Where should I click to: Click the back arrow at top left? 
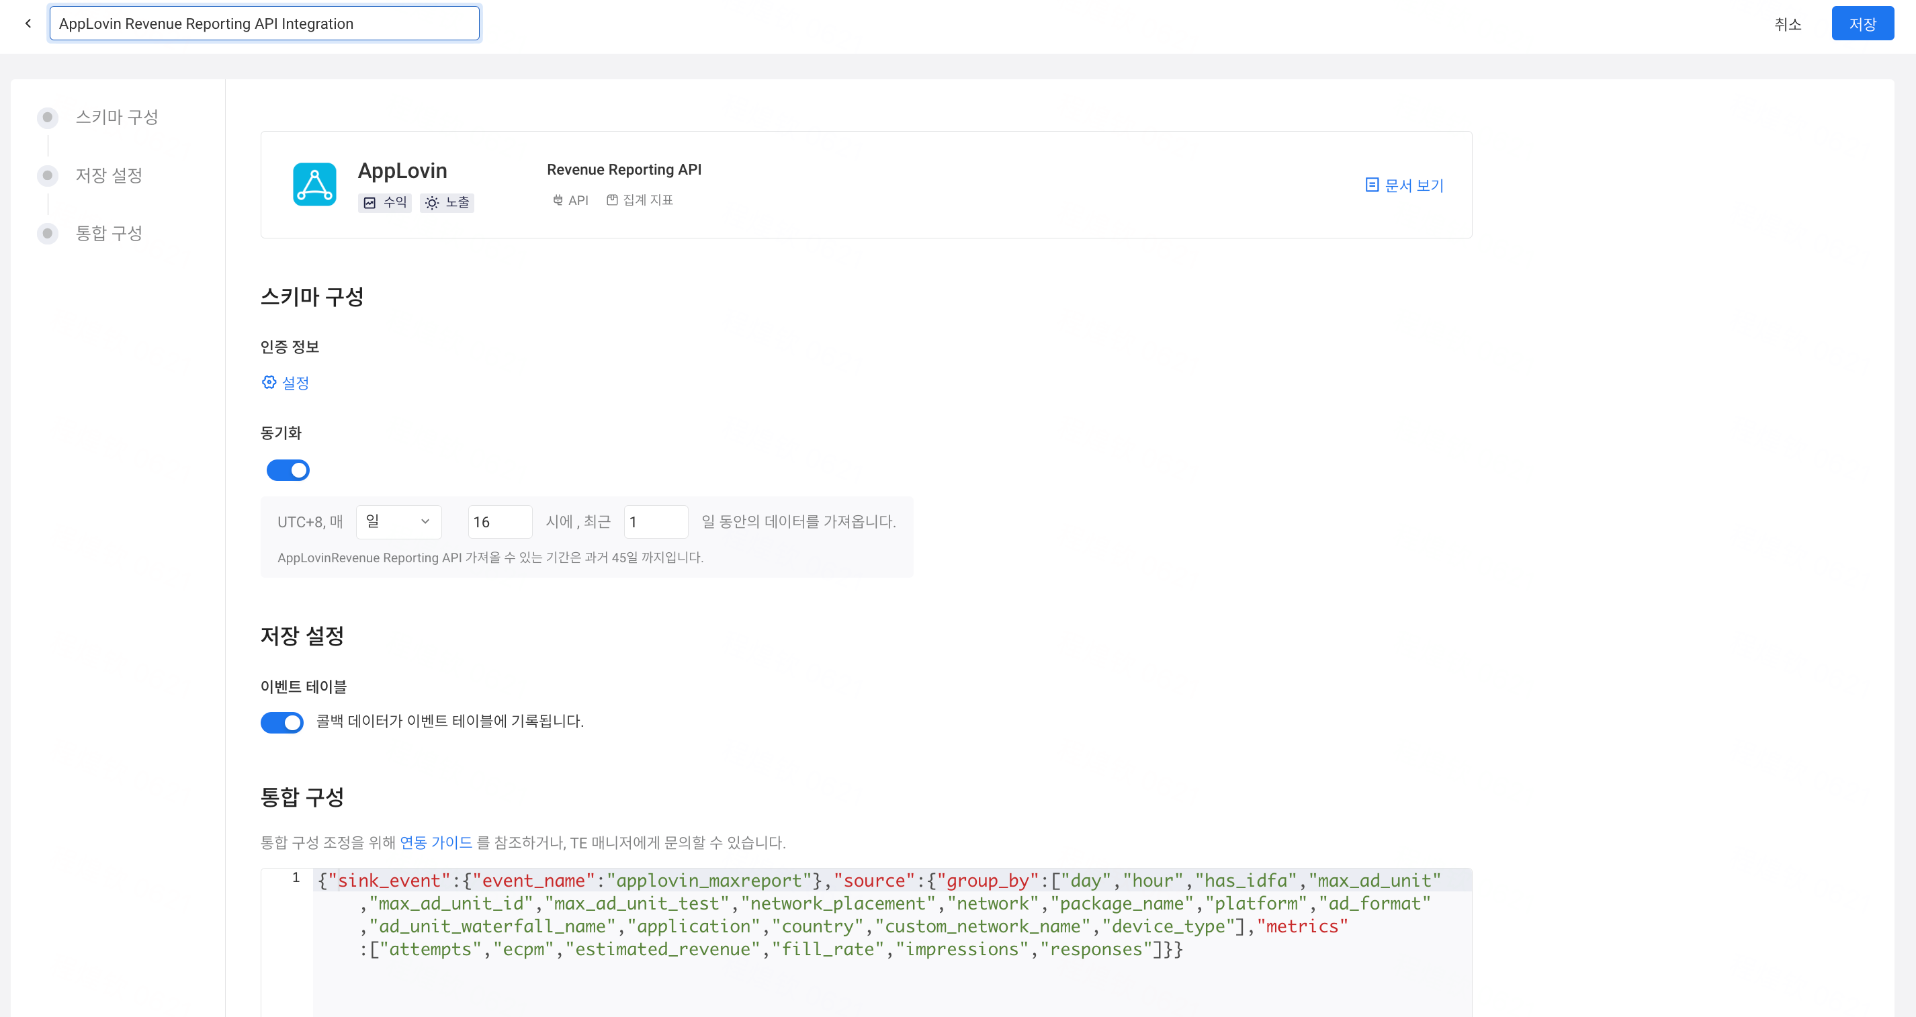pyautogui.click(x=28, y=23)
